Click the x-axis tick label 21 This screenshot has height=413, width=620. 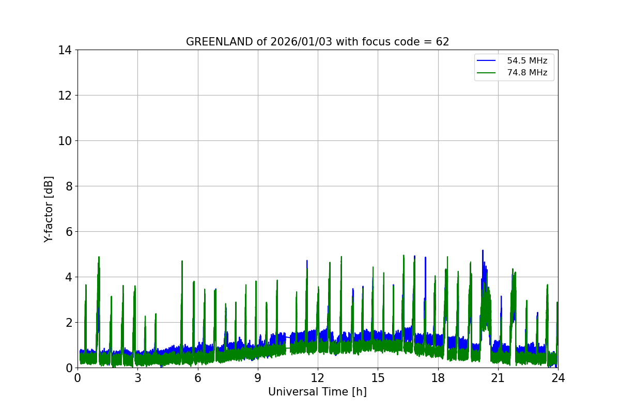[498, 377]
